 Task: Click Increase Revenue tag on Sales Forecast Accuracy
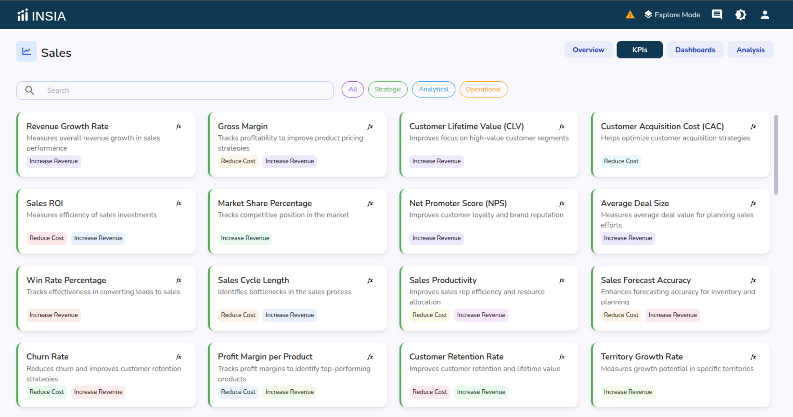(672, 315)
